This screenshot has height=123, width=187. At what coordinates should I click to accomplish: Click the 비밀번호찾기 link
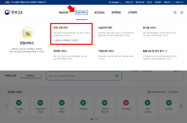(147, 71)
